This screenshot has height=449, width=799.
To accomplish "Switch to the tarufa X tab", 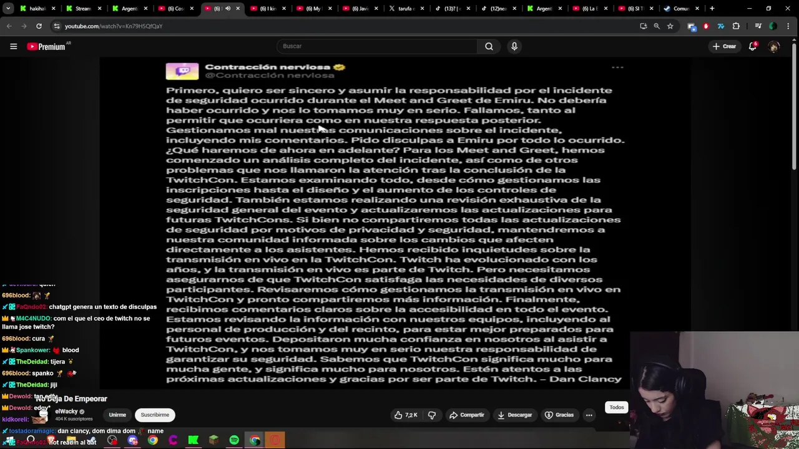I will [408, 9].
